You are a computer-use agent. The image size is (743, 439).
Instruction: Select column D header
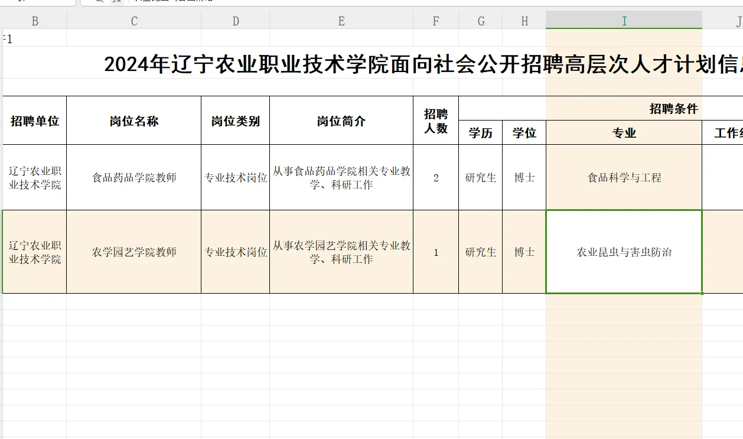point(236,21)
